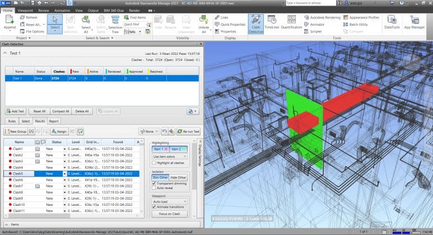Click the Reset All button
This screenshot has height=235, width=433.
pyautogui.click(x=39, y=111)
